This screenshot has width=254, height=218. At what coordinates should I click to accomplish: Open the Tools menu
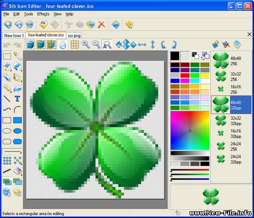pos(28,14)
